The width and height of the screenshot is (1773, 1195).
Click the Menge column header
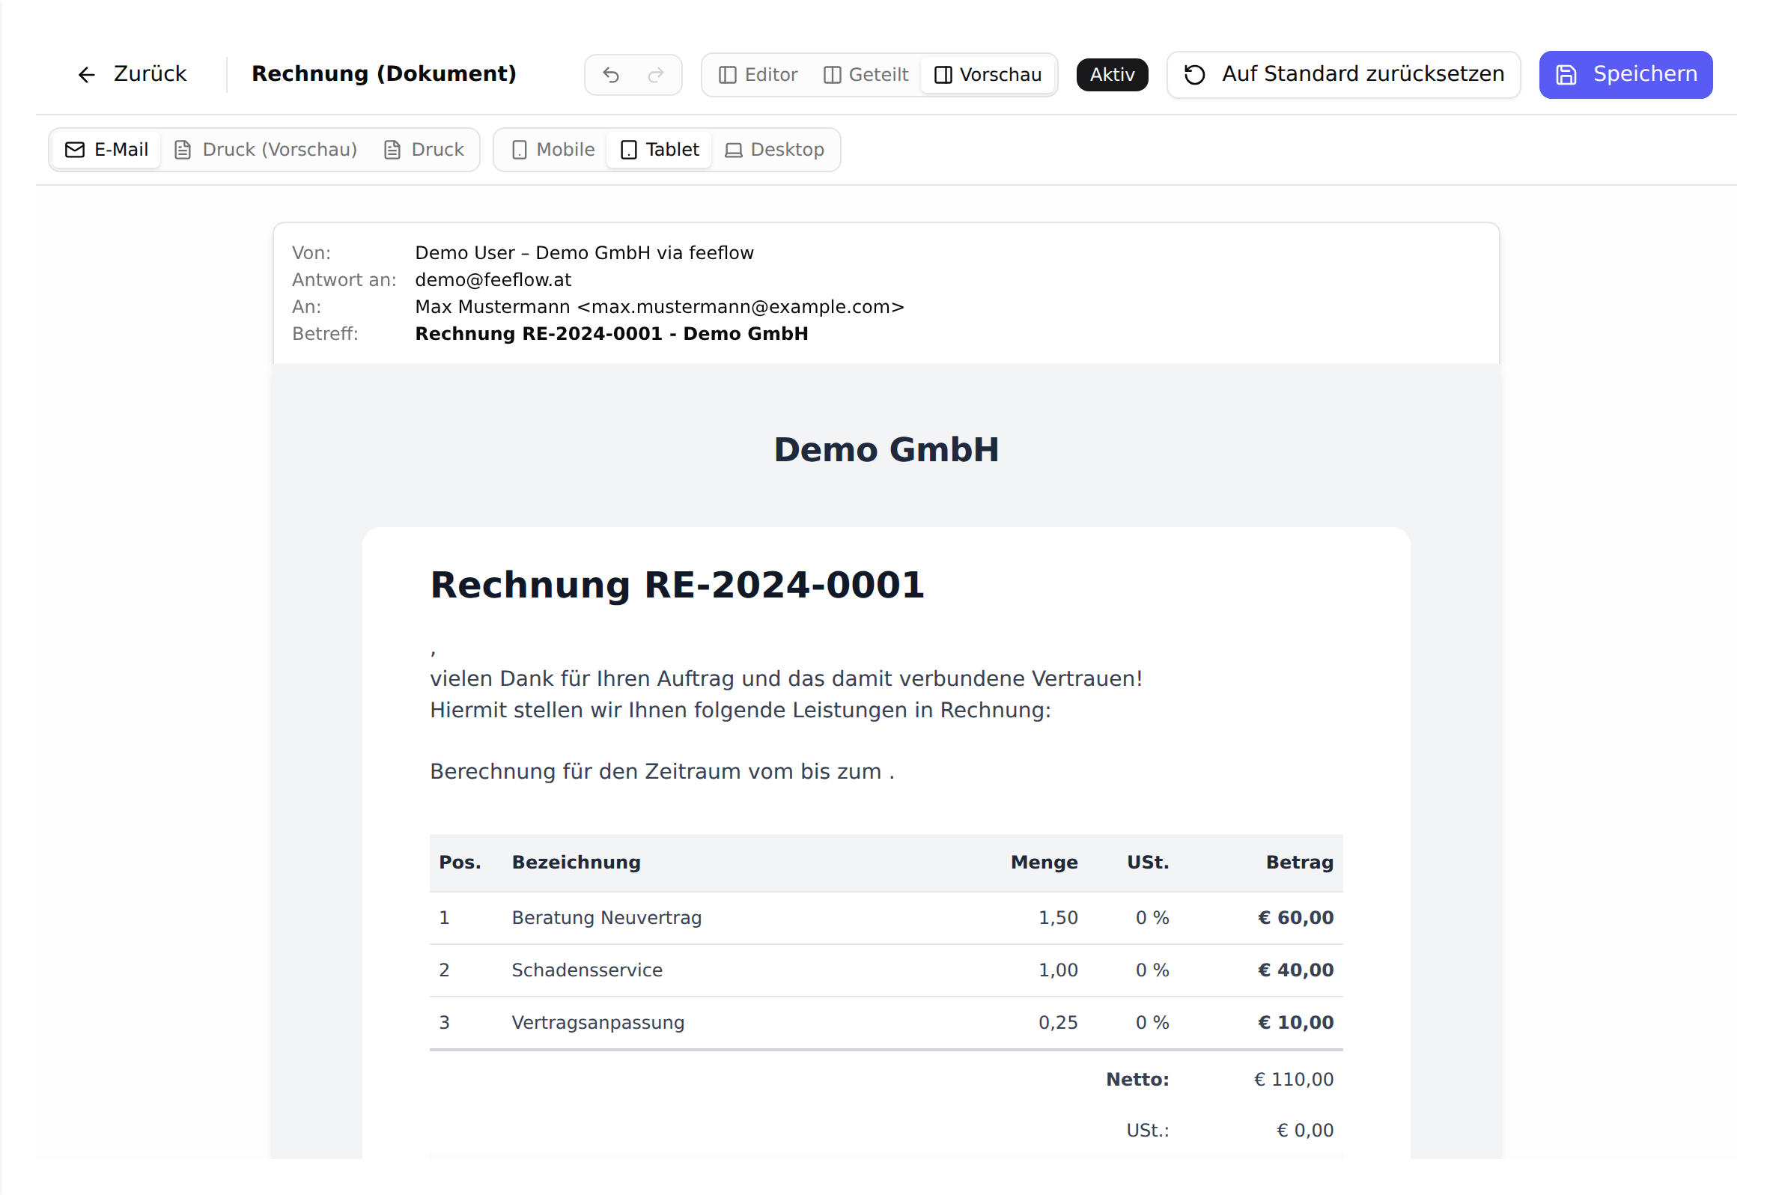(x=1044, y=863)
